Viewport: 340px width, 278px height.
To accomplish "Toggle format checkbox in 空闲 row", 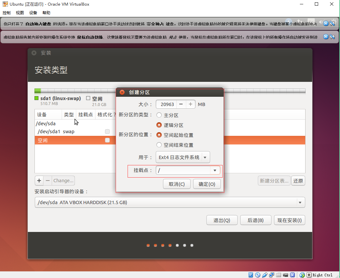I will pos(107,140).
